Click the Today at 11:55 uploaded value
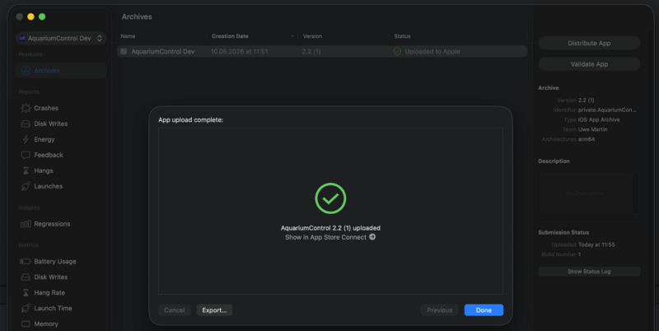The height and width of the screenshot is (331, 659). pos(596,245)
